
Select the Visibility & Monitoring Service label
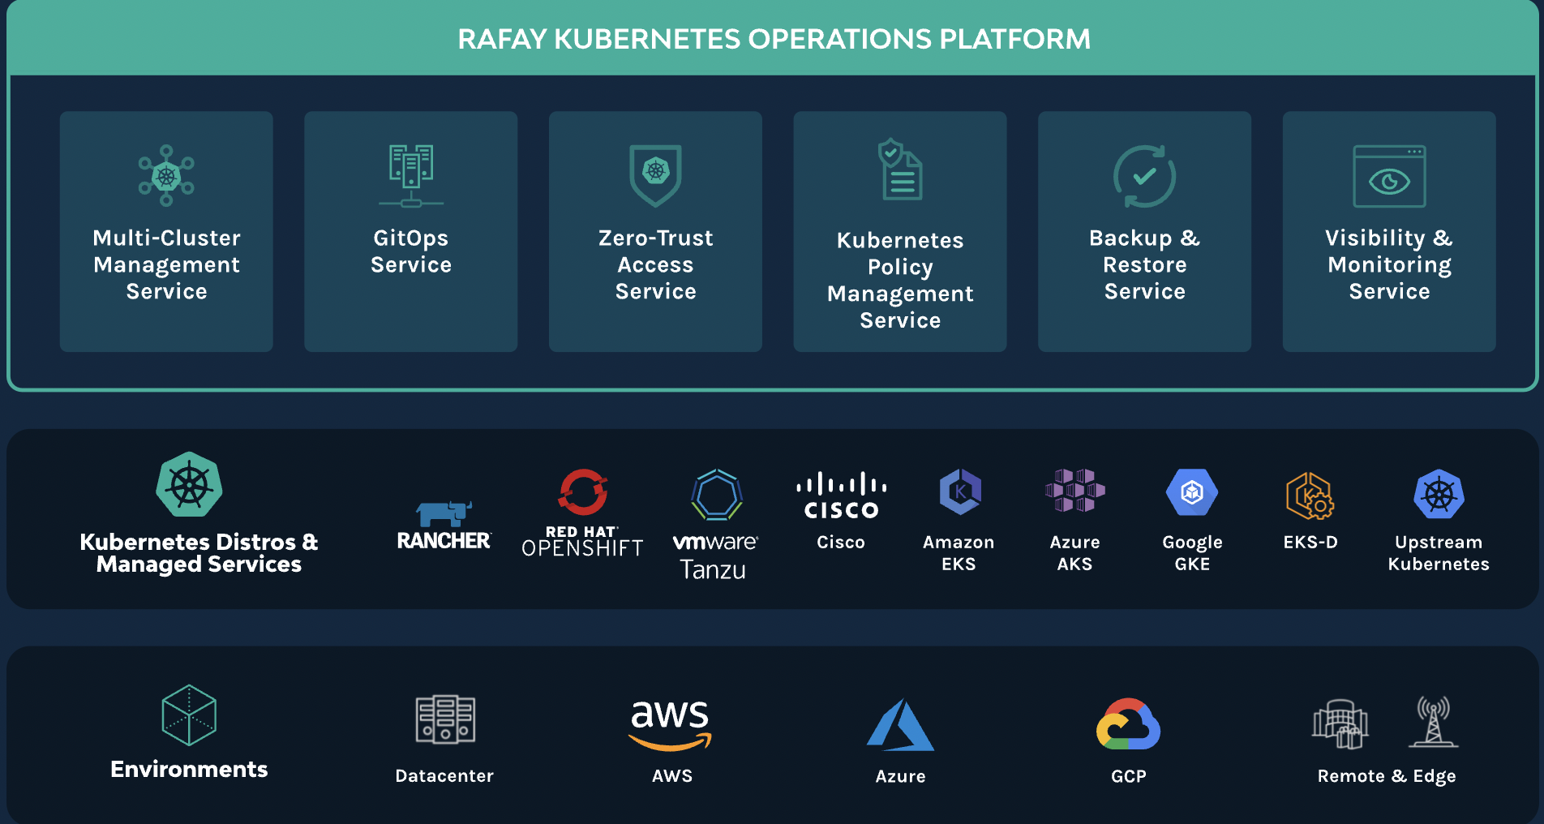click(1389, 264)
